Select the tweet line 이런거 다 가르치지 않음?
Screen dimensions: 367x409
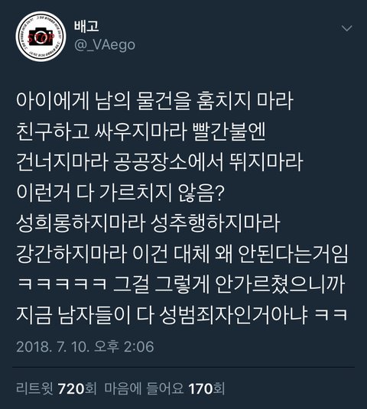pos(121,193)
